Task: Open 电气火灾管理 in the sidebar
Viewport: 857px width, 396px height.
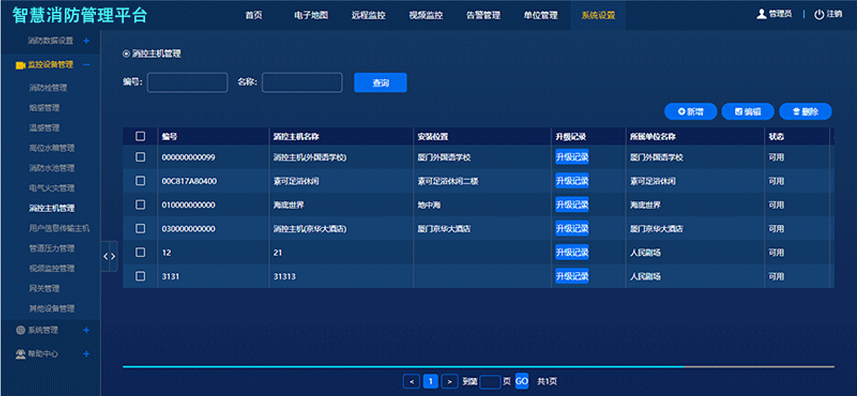Action: (x=52, y=188)
